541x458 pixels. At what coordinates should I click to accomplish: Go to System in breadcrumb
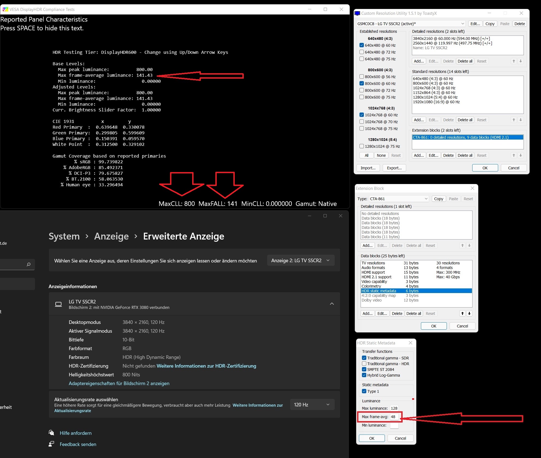(x=64, y=236)
